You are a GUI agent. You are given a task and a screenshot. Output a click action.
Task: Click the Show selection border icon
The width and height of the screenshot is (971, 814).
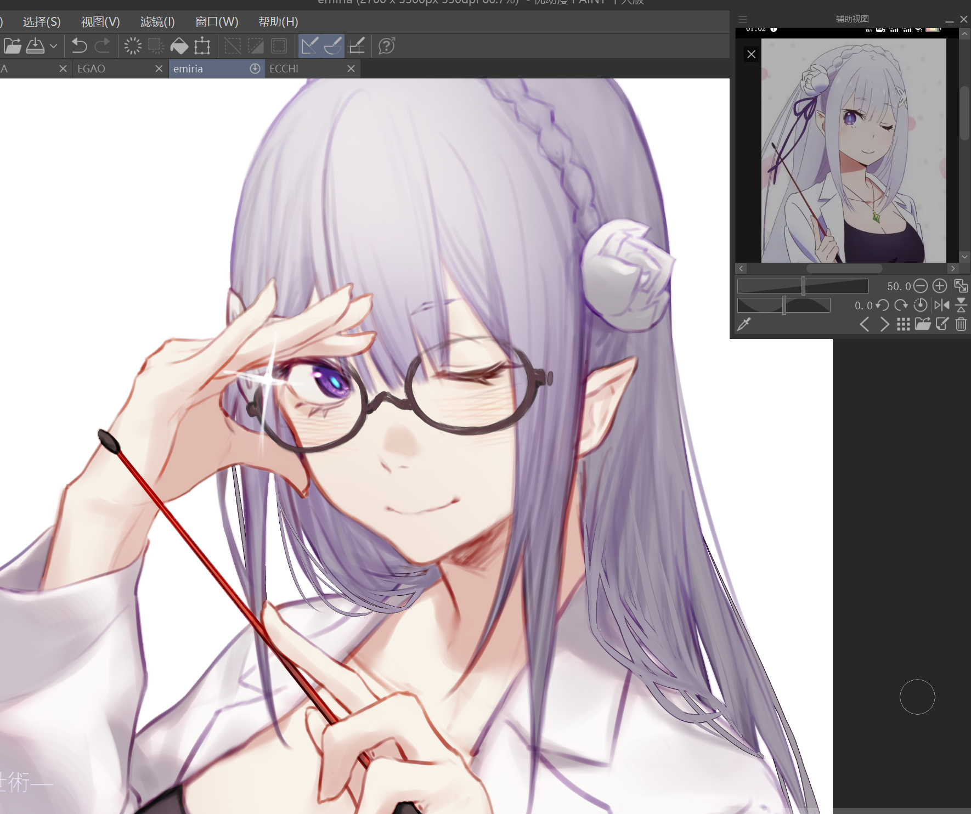click(x=279, y=46)
